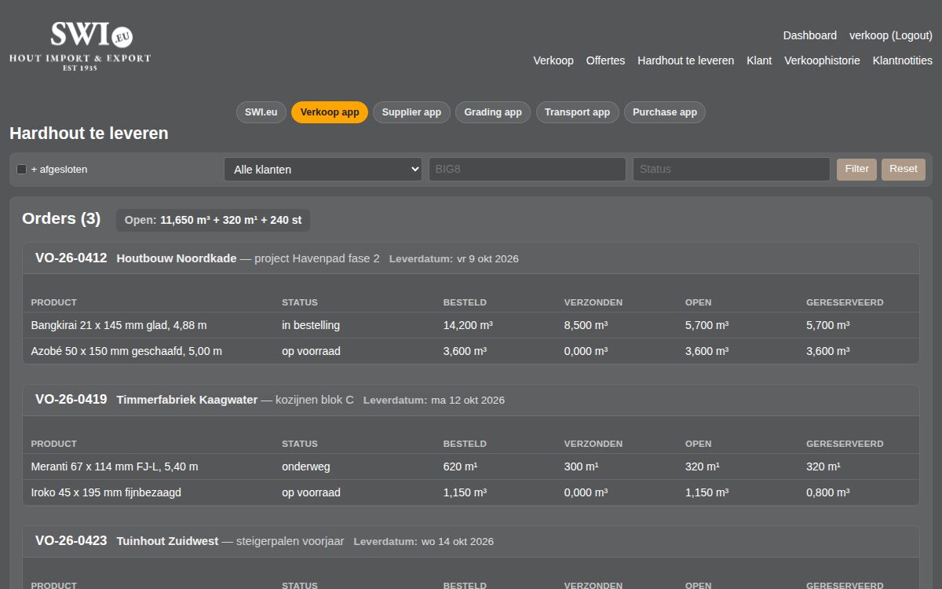Viewport: 942px width, 589px height.
Task: Open order VO-26-0423
Action: coord(71,540)
